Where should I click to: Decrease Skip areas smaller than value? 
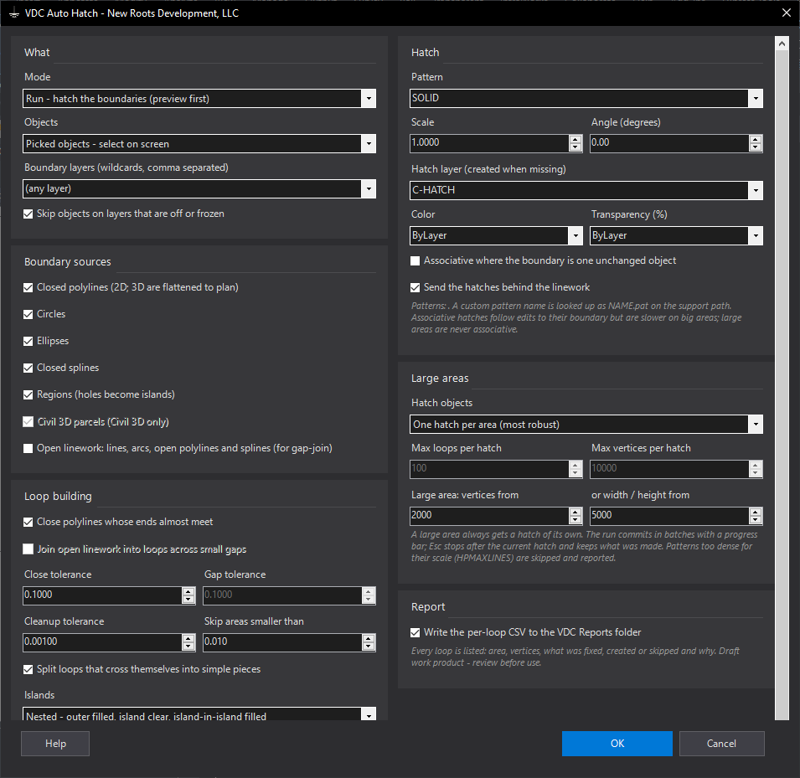(369, 647)
